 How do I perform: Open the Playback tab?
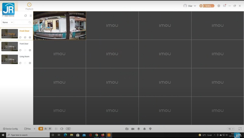click(x=29, y=6)
